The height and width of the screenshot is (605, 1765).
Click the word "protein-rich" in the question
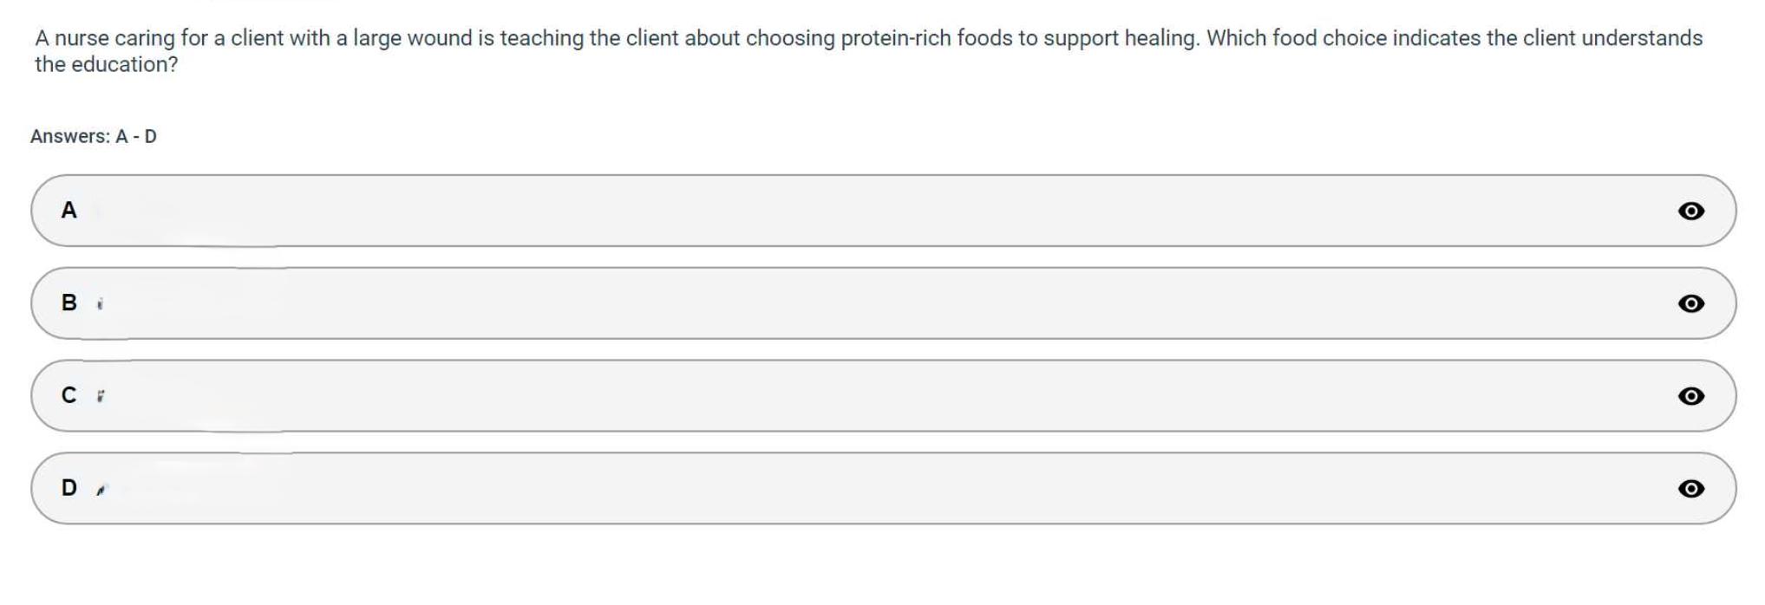896,39
